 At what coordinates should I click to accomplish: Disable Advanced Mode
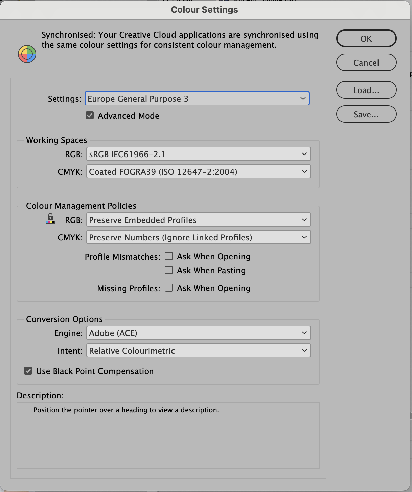(89, 116)
